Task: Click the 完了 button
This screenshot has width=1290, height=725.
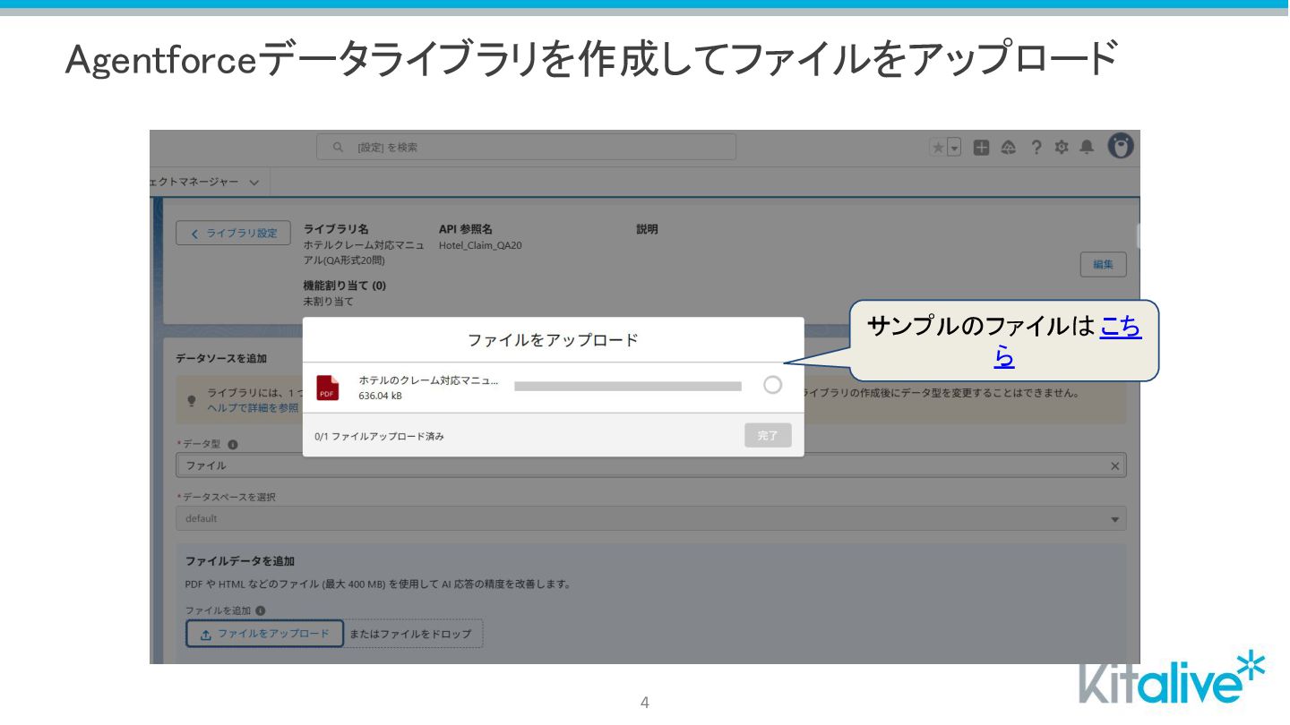Action: [x=768, y=435]
